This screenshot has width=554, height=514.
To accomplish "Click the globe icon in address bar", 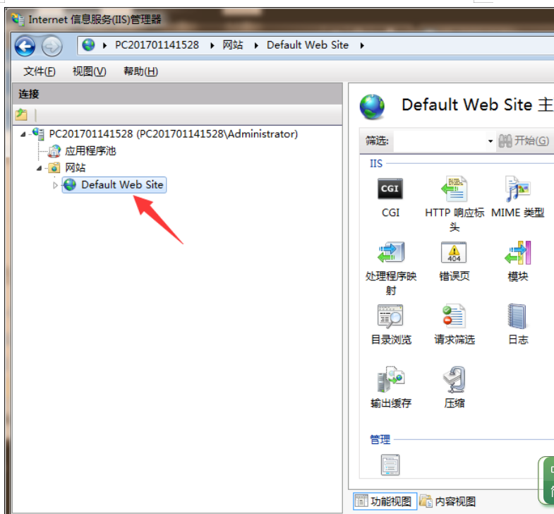I will coord(88,45).
